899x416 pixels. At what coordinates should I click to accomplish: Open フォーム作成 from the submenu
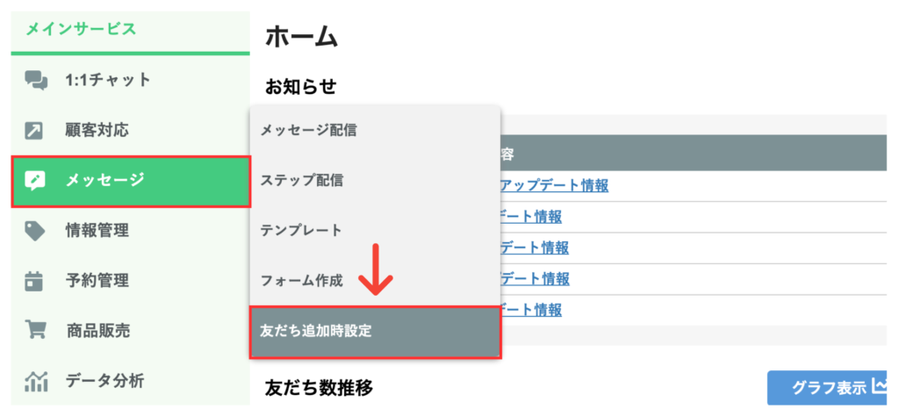pyautogui.click(x=301, y=281)
